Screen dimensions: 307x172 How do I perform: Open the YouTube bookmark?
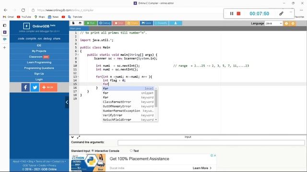coord(24,17)
